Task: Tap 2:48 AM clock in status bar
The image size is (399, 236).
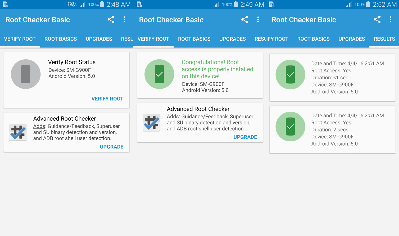Action: 119,4
